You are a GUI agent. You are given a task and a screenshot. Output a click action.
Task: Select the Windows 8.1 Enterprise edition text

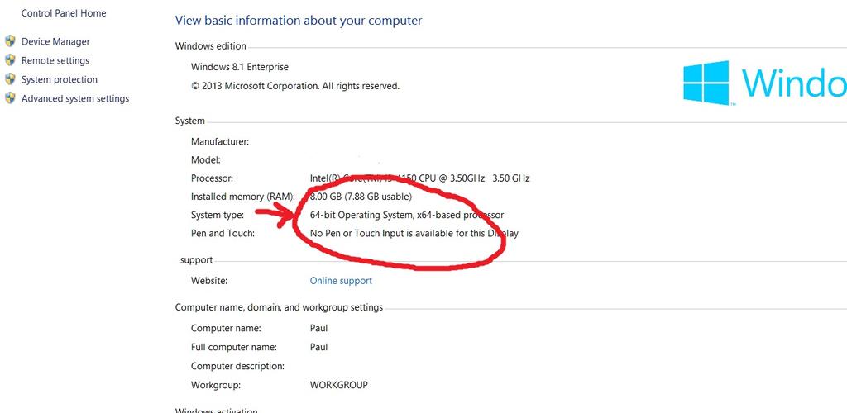coord(240,67)
